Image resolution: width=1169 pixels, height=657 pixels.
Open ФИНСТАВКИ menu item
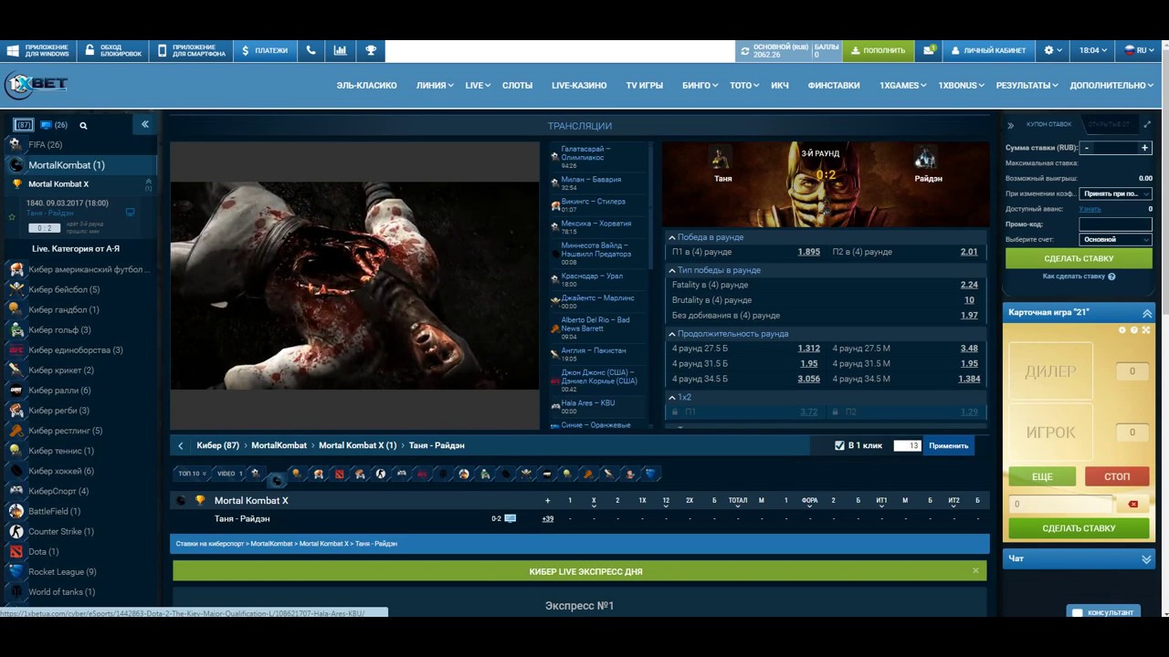(x=834, y=85)
